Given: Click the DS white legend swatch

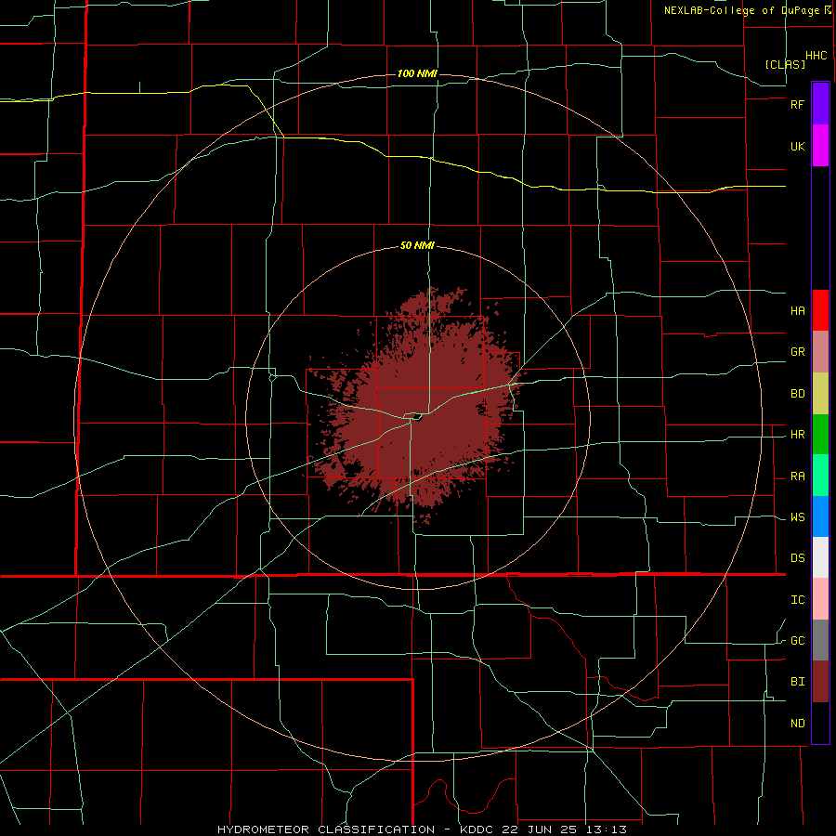Looking at the screenshot, I should (x=820, y=557).
